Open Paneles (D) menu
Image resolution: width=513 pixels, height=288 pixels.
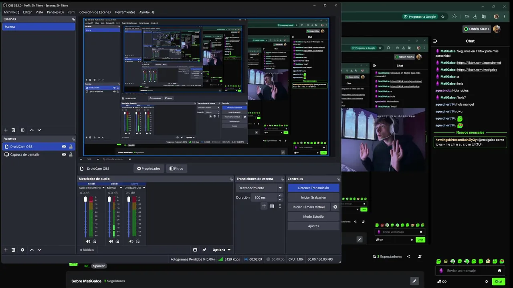pyautogui.click(x=55, y=12)
